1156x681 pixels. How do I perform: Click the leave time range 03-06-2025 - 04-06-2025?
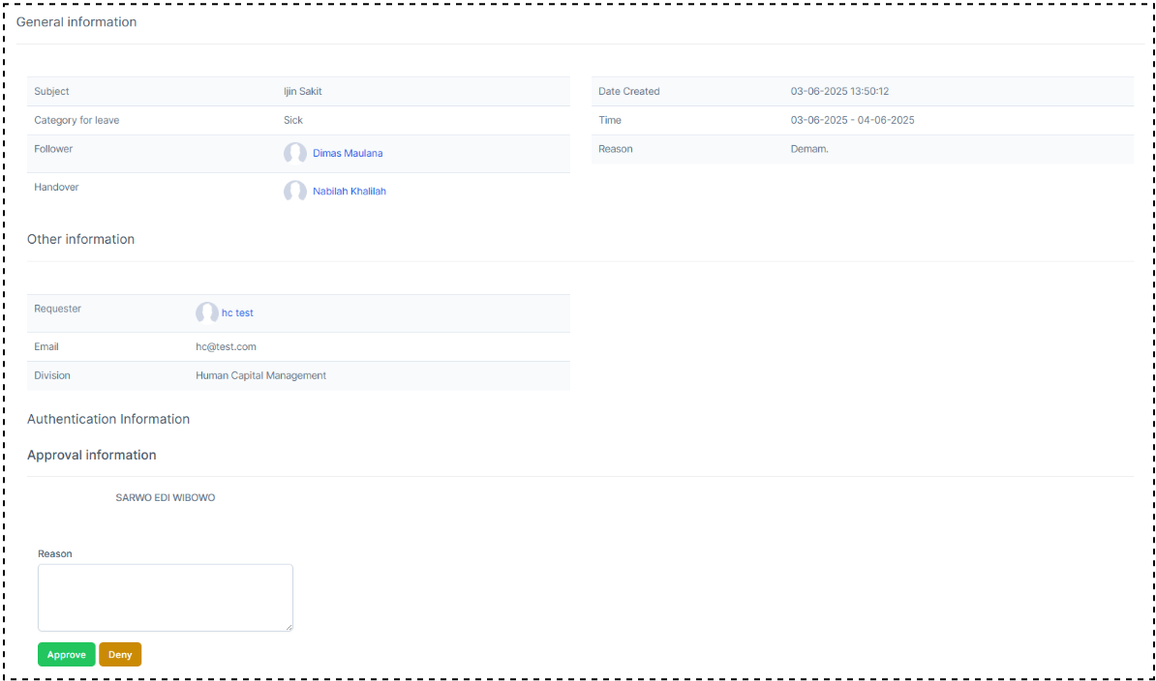pos(852,120)
